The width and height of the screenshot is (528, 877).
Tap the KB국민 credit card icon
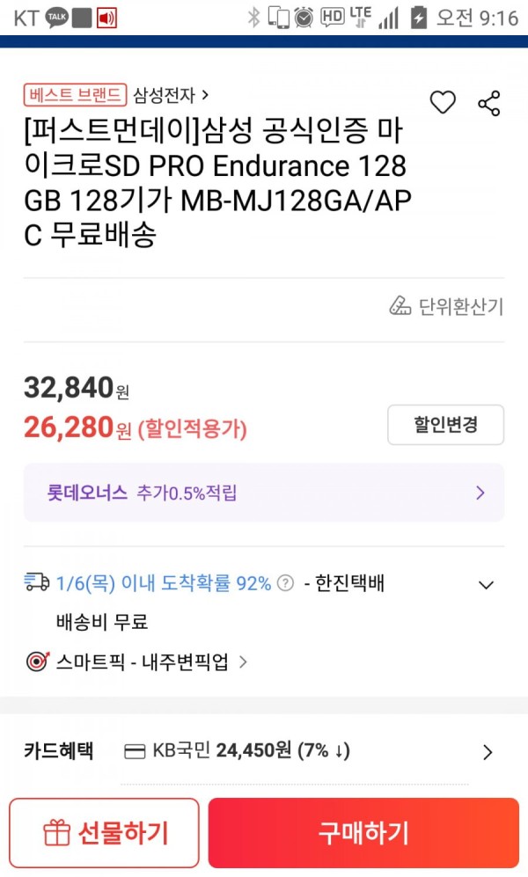tap(135, 751)
